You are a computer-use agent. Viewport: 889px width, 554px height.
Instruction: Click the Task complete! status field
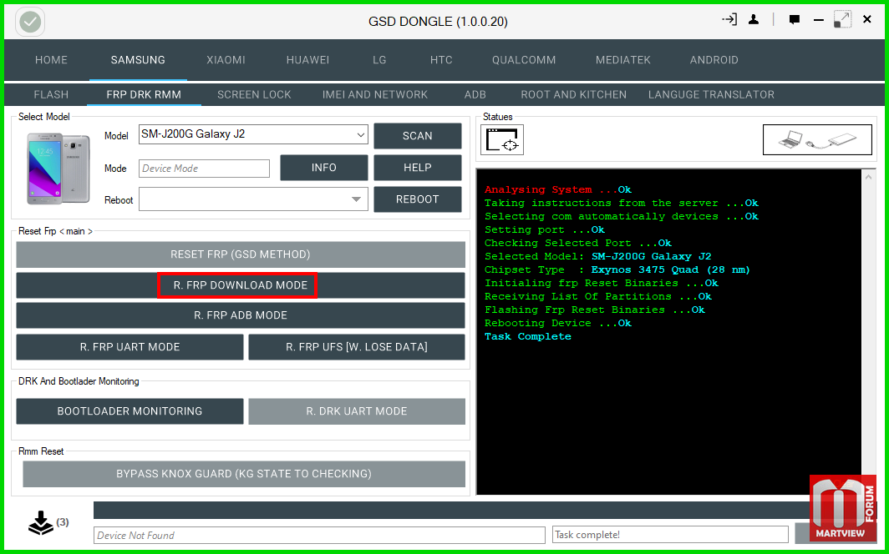[670, 535]
